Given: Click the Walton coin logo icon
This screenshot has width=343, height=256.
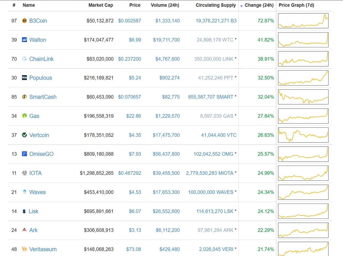Looking at the screenshot, I should tap(24, 40).
